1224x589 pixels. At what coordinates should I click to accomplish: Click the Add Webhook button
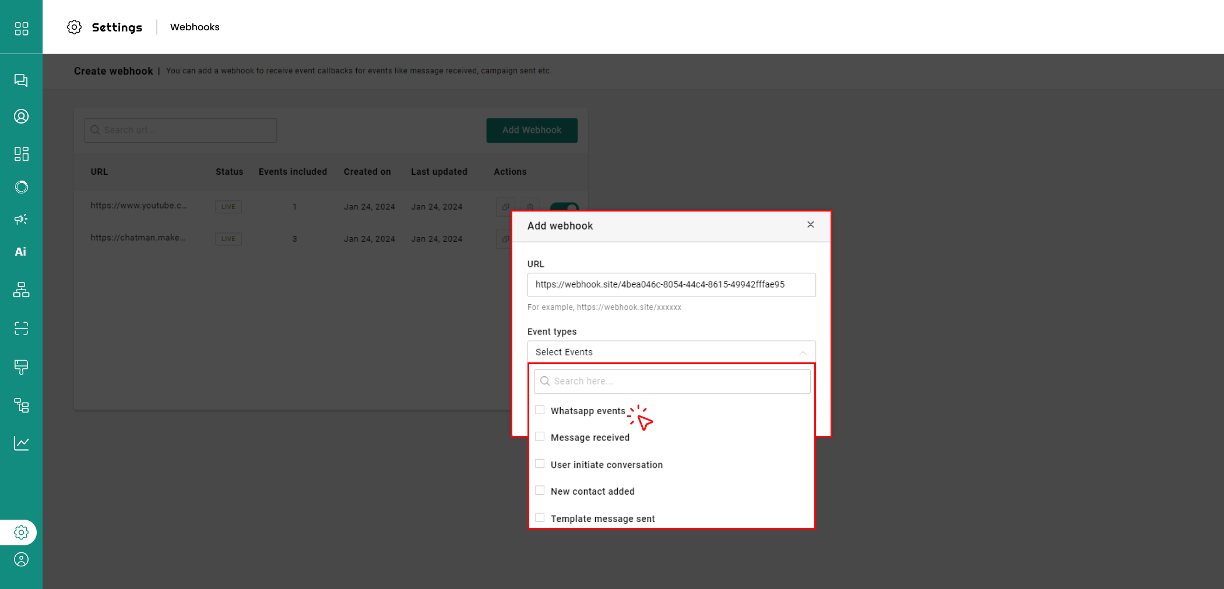[532, 131]
